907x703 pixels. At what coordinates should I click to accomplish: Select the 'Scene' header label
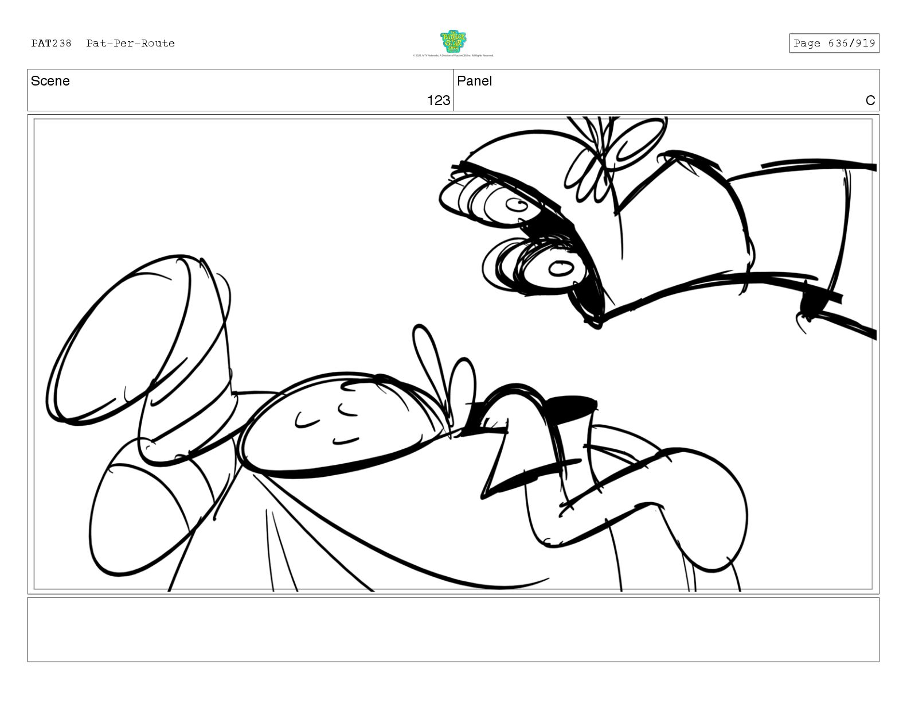pyautogui.click(x=50, y=81)
